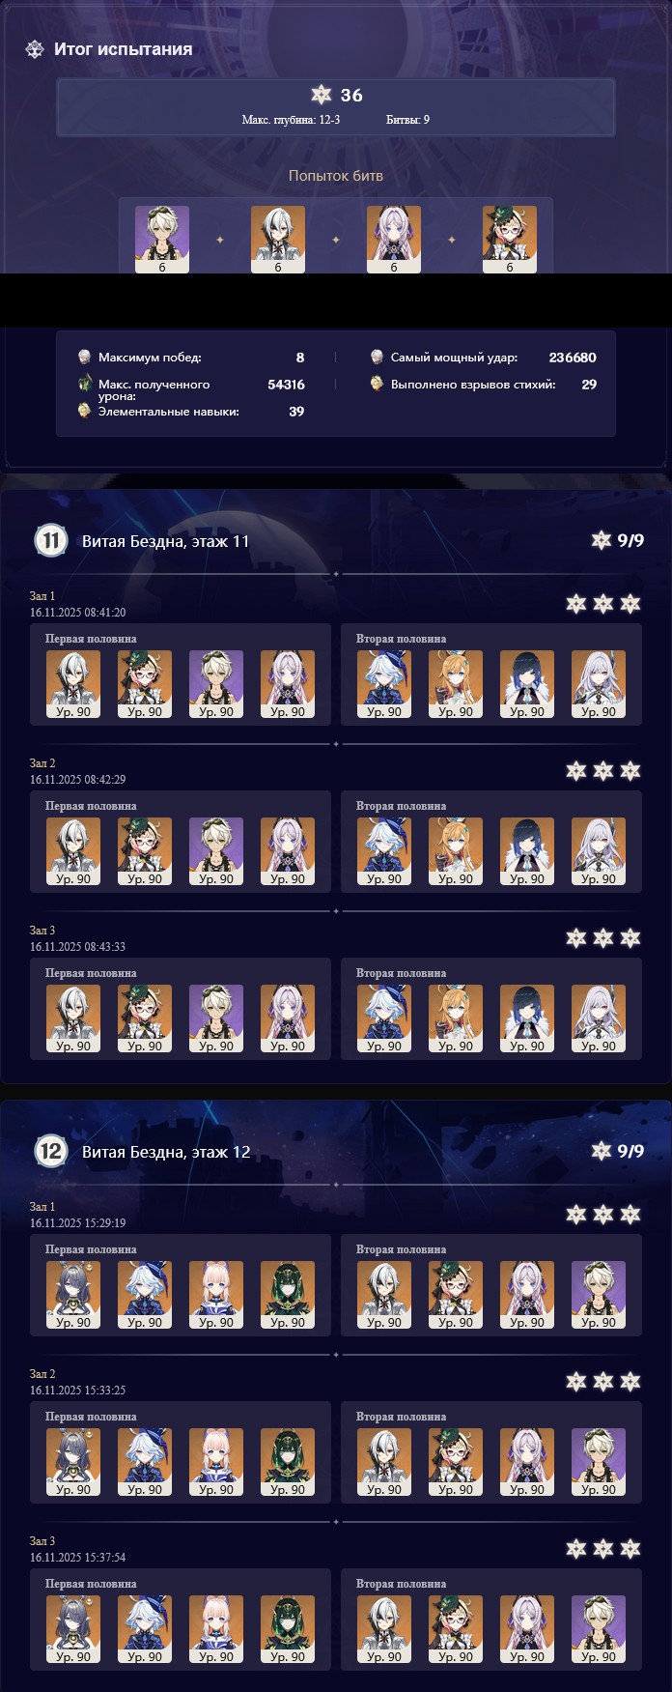Screen dimensions: 672x1692
Task: Click the emblem icon beside Итог испытания
Action: pos(35,49)
